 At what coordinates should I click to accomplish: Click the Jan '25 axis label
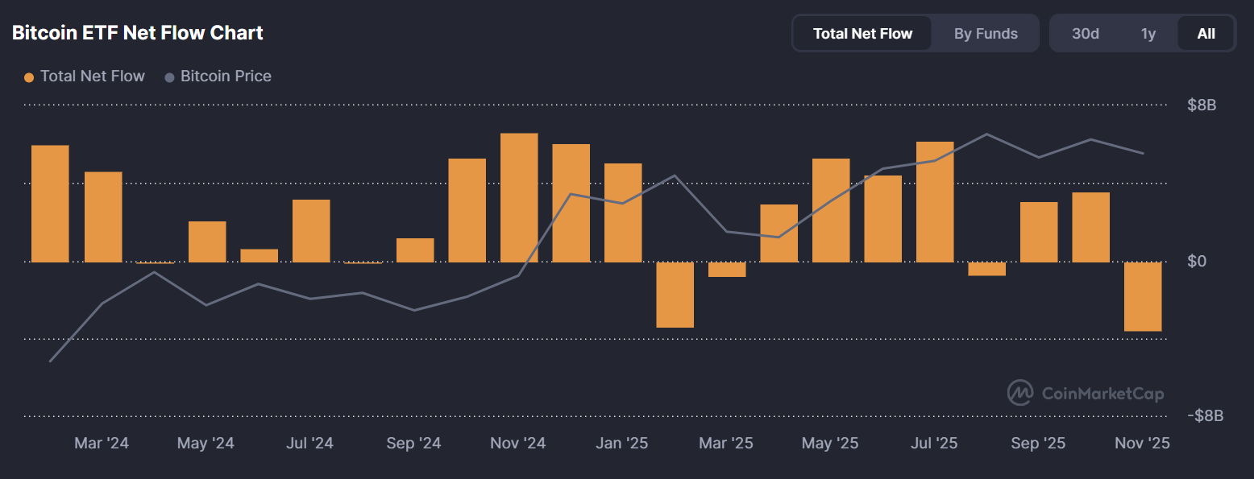click(621, 444)
